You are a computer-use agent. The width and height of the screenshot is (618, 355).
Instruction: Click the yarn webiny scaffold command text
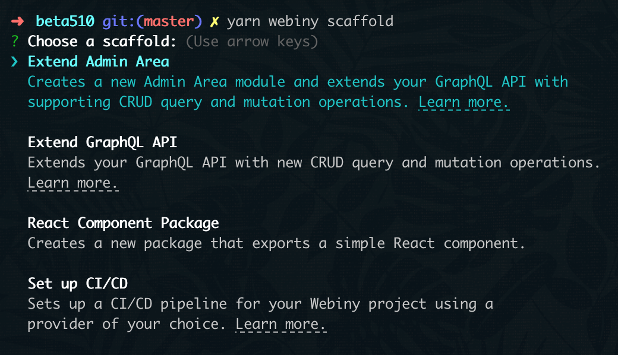point(310,21)
